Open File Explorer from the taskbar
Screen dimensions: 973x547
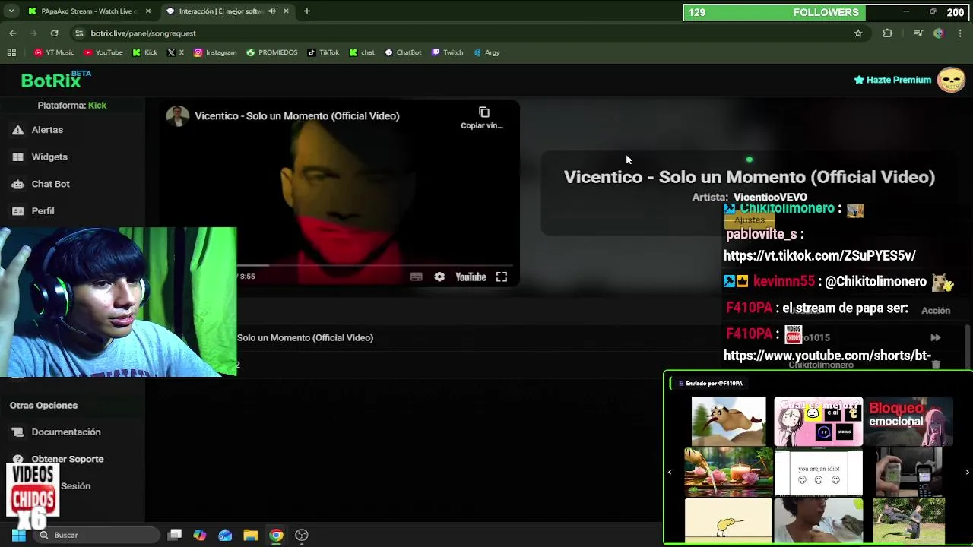[250, 535]
